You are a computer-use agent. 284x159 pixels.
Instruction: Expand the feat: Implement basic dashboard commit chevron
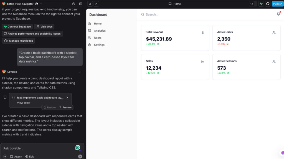coord(67,97)
